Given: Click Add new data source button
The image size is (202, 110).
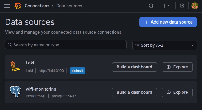Looking at the screenshot, I should 168,22.
